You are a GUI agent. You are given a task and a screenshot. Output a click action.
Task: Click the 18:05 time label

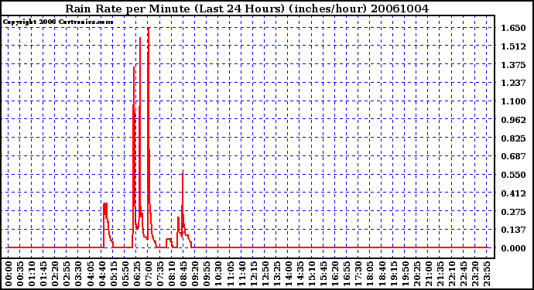click(x=370, y=274)
